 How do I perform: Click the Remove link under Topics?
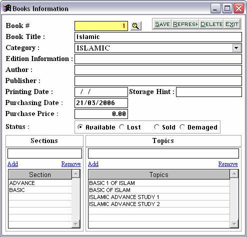coord(228,164)
